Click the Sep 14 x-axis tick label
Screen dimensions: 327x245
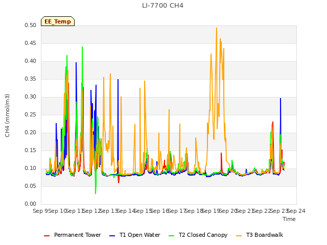(126, 211)
